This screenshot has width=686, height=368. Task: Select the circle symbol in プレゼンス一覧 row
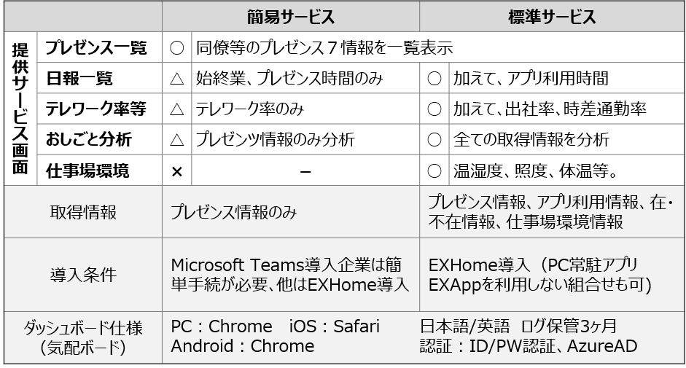point(176,47)
